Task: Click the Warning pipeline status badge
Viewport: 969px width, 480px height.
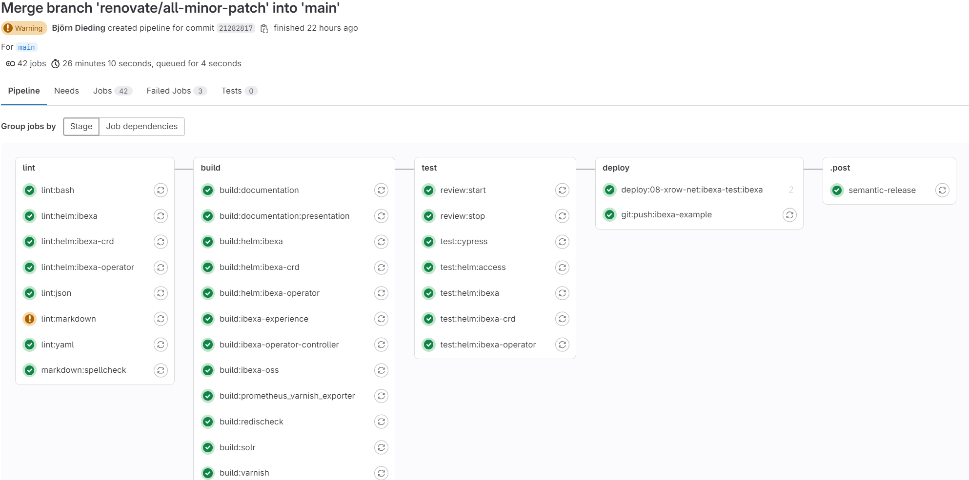Action: [24, 28]
